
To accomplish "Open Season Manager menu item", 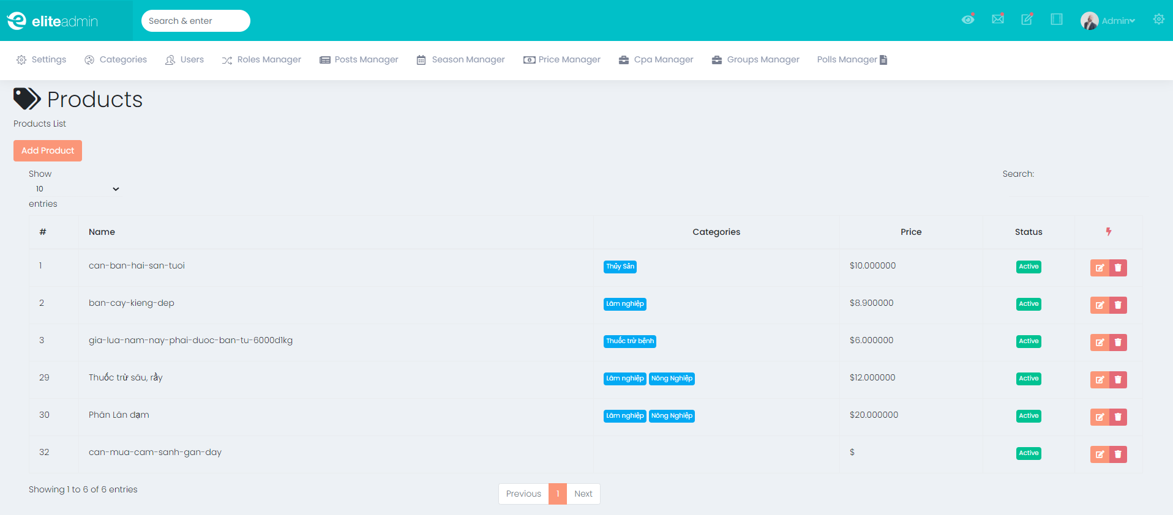I will pos(460,59).
